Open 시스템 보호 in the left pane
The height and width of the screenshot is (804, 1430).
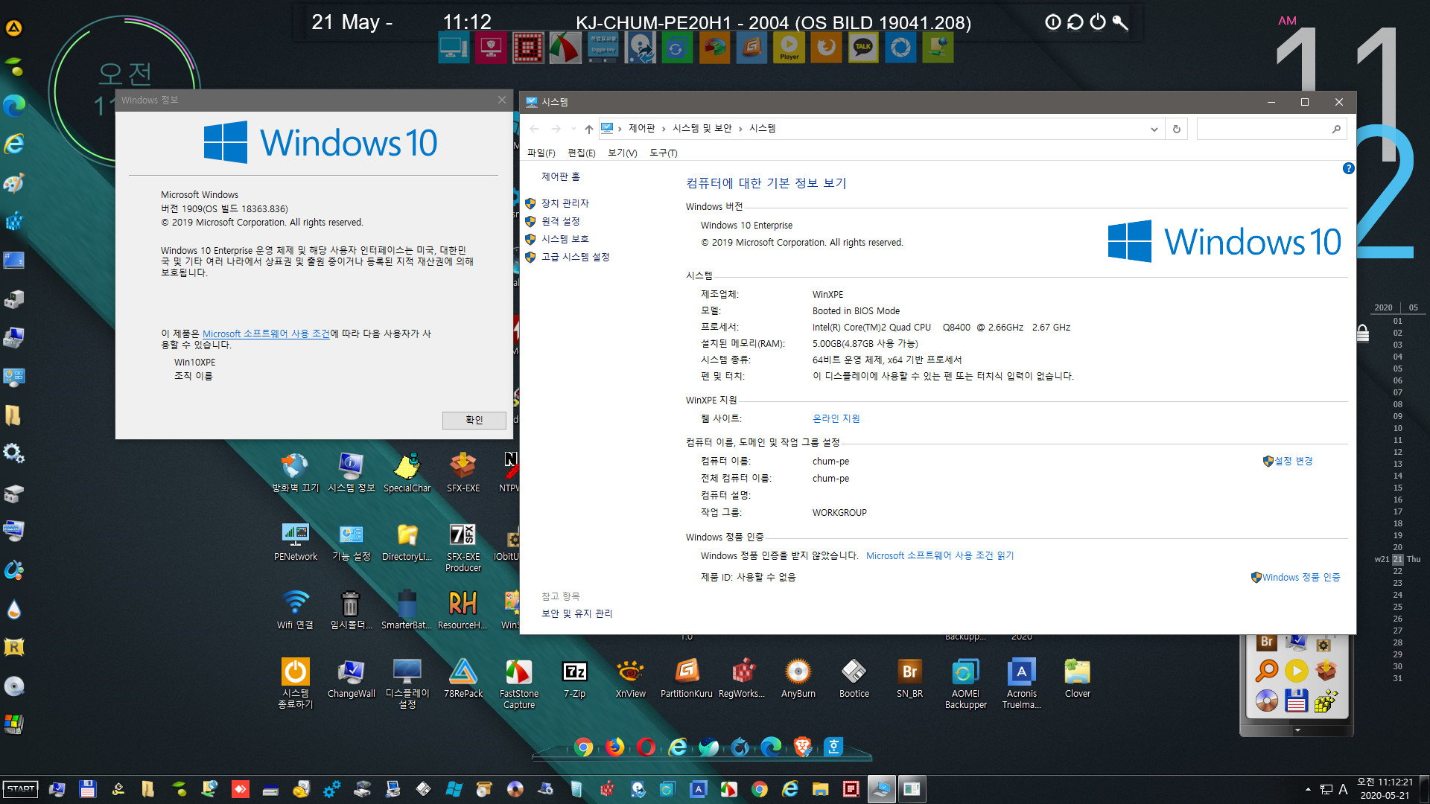(565, 239)
